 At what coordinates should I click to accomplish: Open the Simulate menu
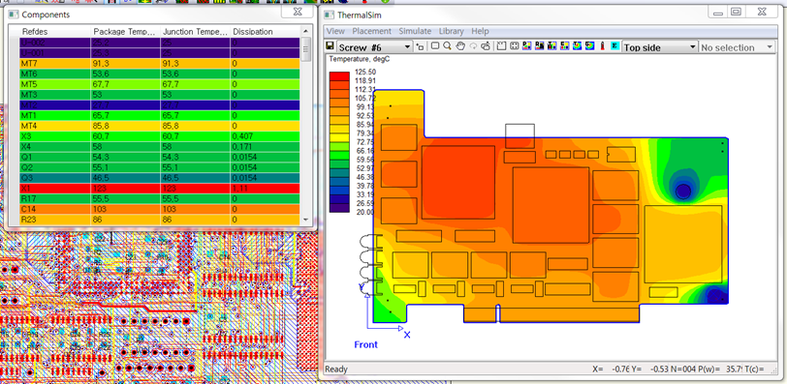(415, 31)
